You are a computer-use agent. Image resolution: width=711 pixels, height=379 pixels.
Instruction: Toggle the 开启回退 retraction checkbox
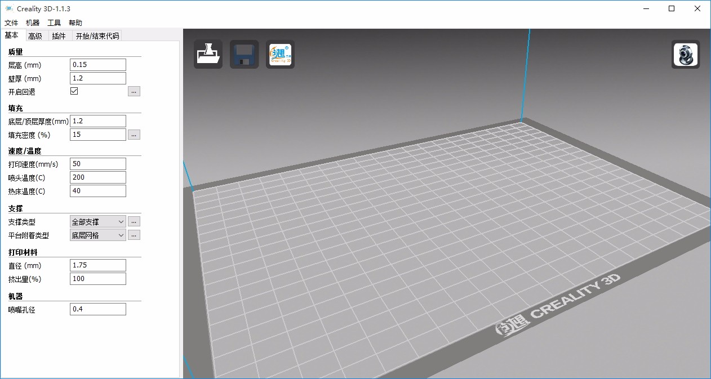pos(74,90)
